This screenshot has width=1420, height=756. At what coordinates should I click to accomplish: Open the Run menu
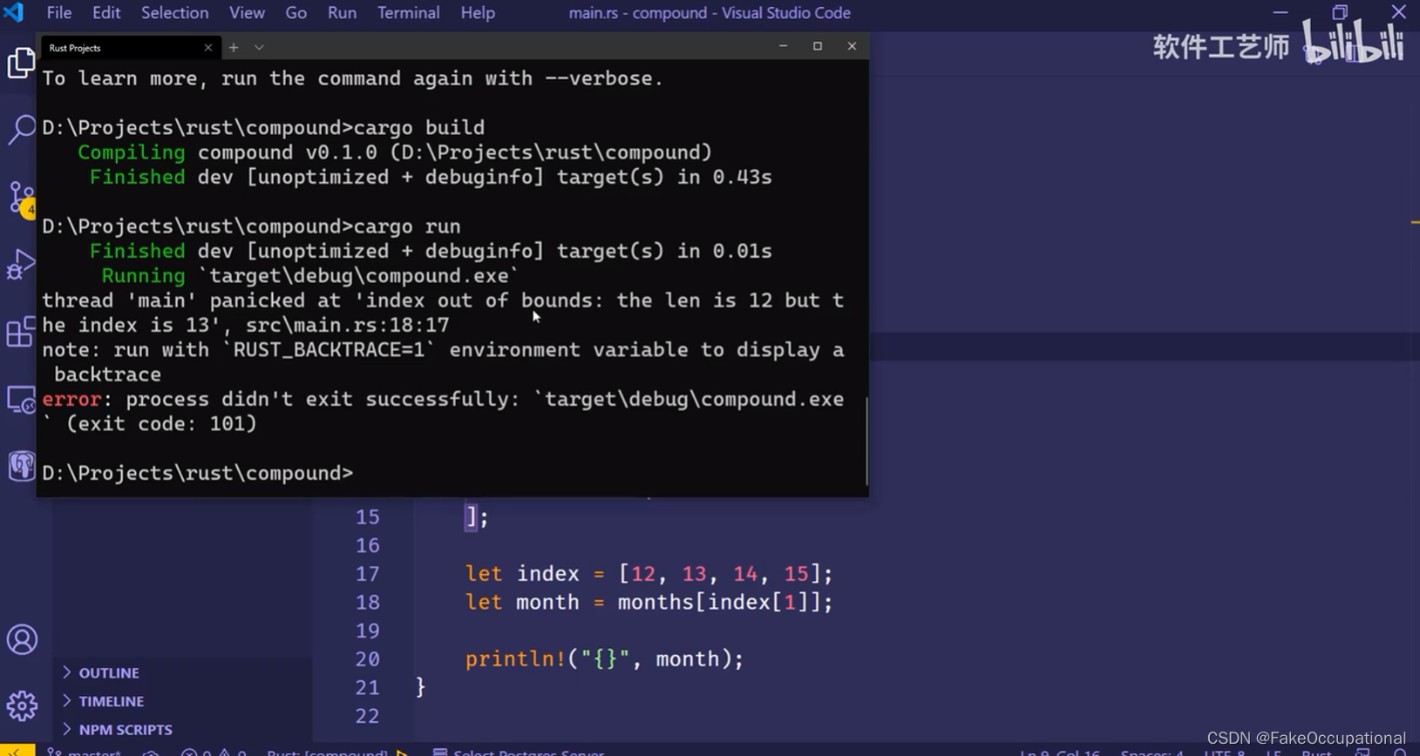tap(342, 13)
